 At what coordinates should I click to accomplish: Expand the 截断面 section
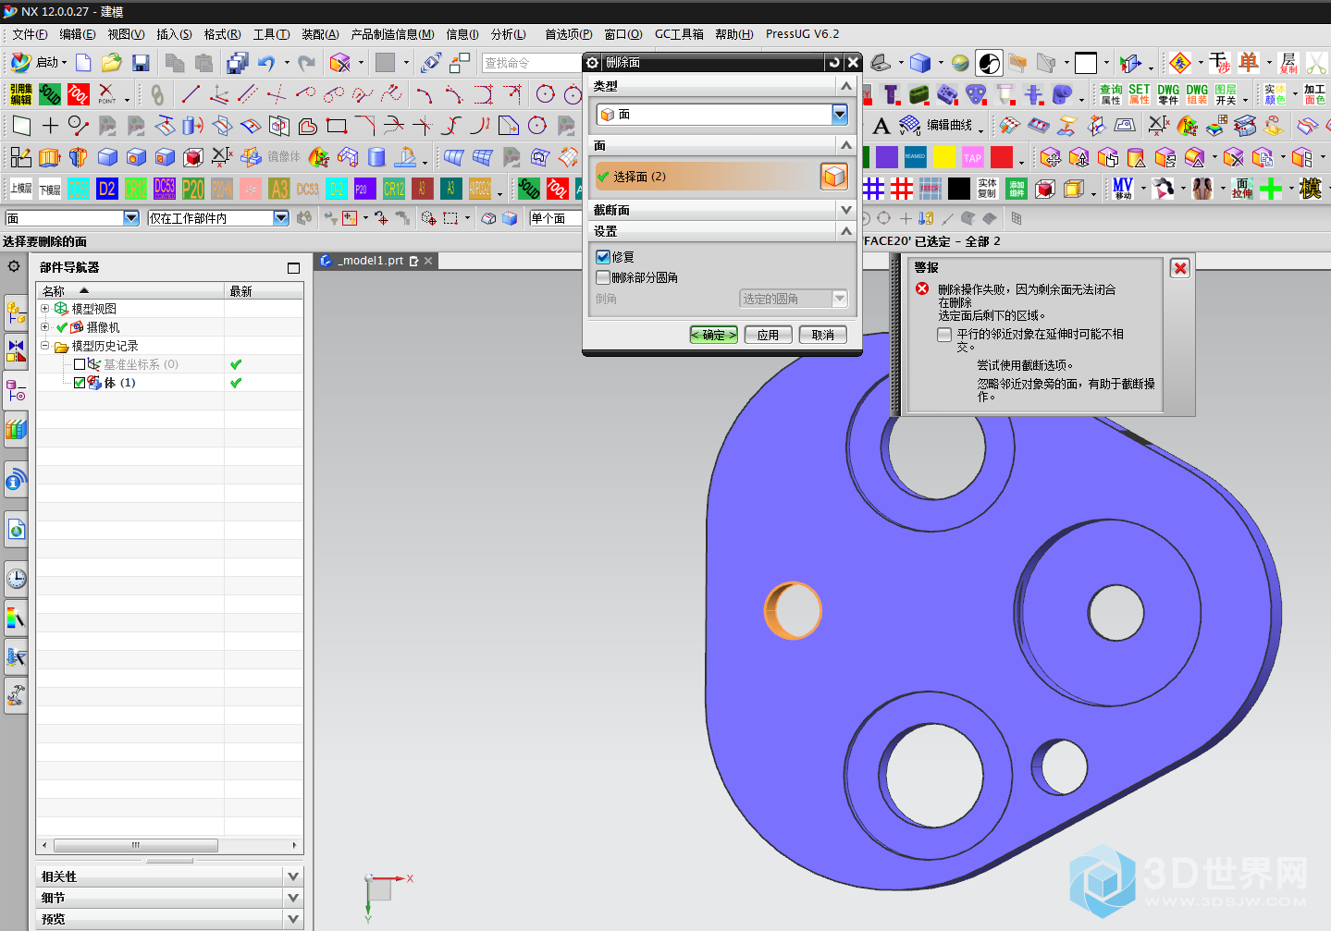point(845,210)
